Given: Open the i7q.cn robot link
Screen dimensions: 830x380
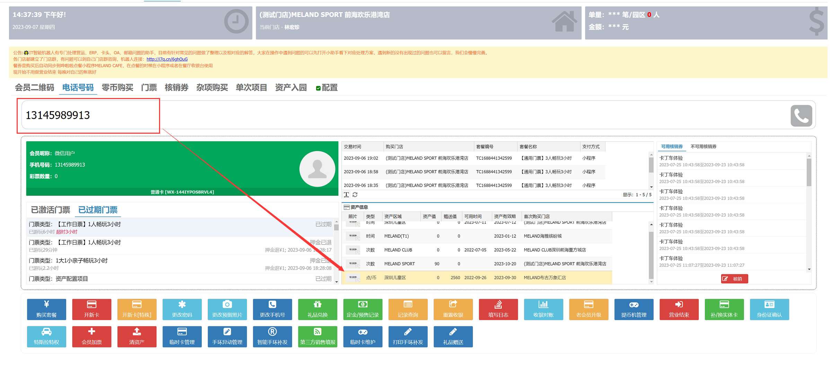Looking at the screenshot, I should pos(167,59).
